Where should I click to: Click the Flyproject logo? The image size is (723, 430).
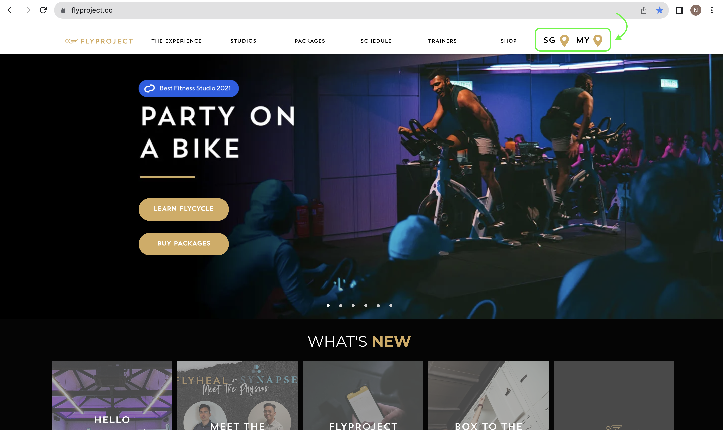pyautogui.click(x=99, y=41)
